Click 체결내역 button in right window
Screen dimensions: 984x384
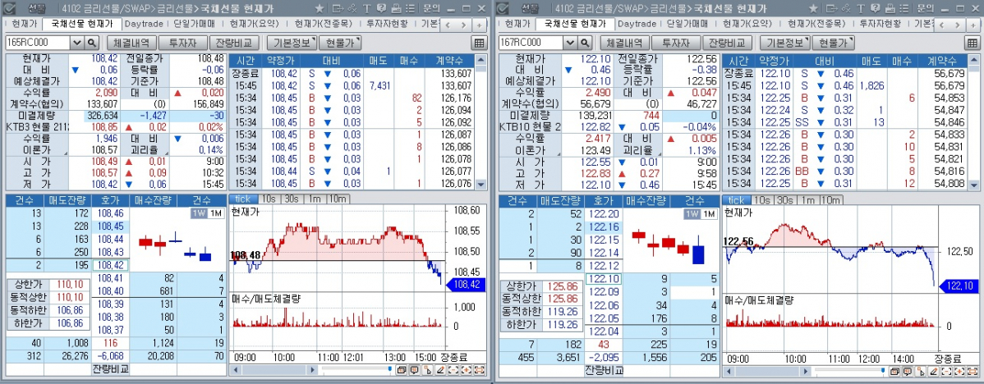623,43
